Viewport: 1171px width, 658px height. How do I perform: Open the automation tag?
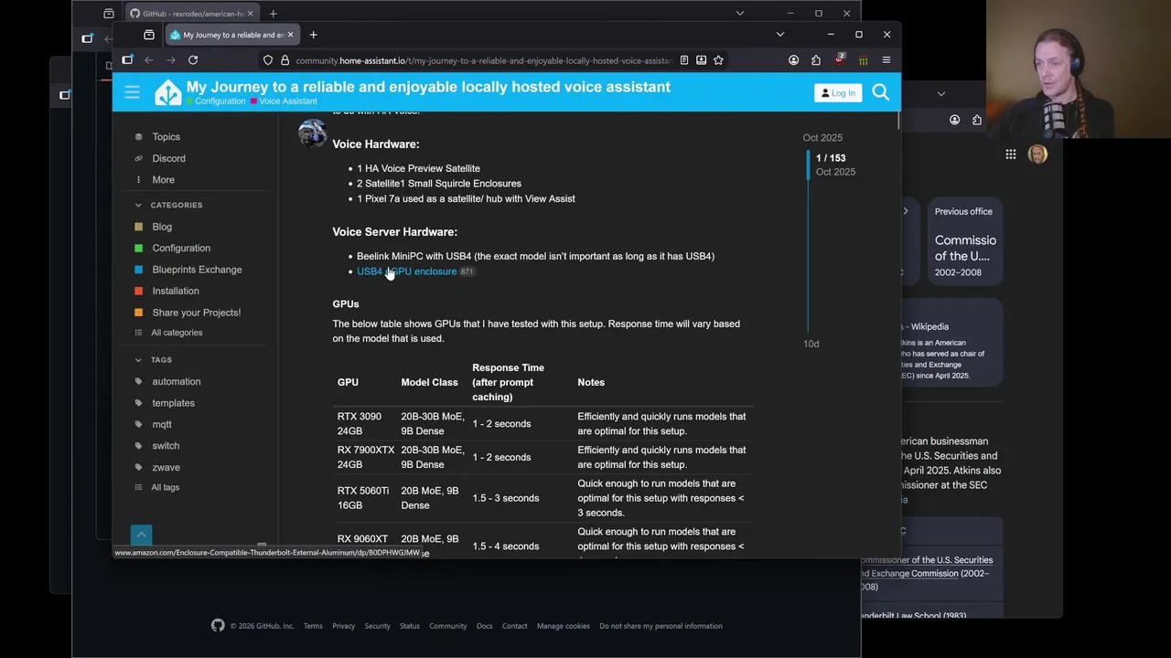(x=176, y=381)
